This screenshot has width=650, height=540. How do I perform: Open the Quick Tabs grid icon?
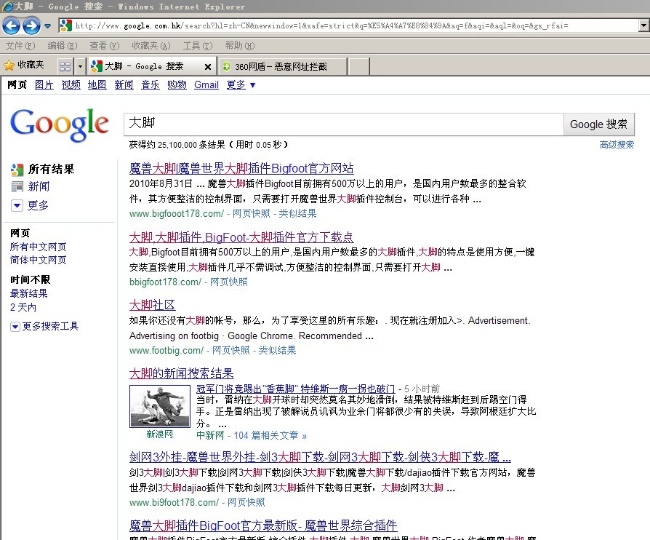(65, 66)
